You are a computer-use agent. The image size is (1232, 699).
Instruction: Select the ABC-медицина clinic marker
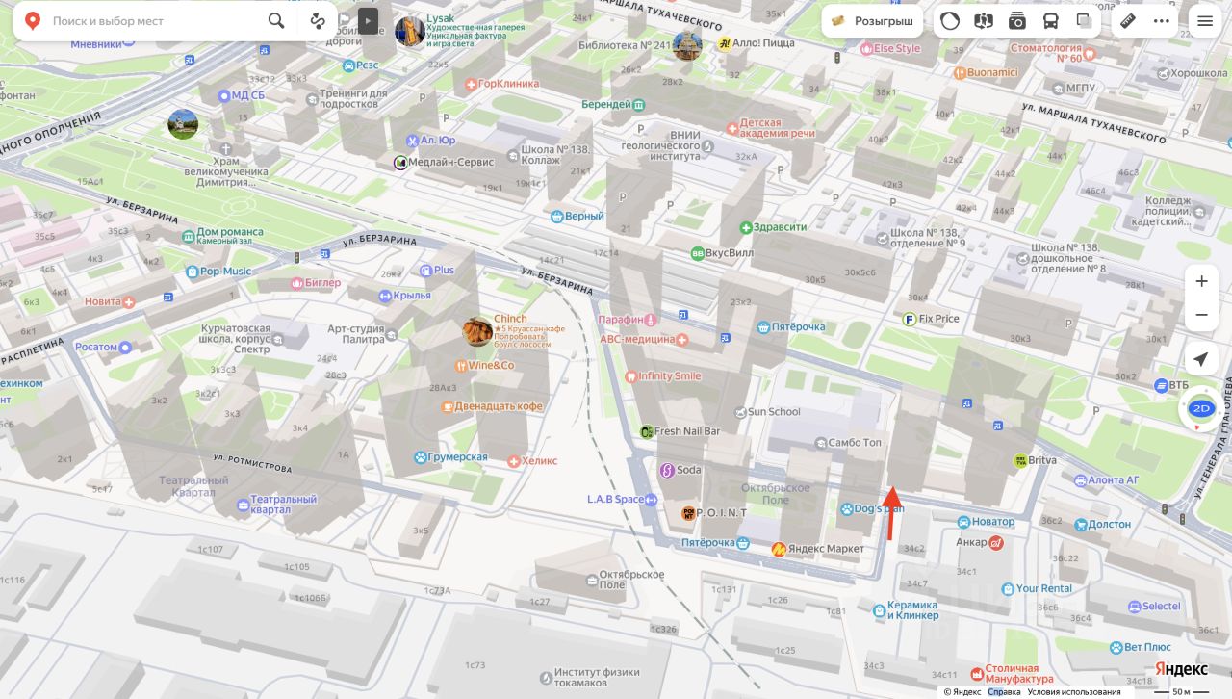tap(682, 339)
